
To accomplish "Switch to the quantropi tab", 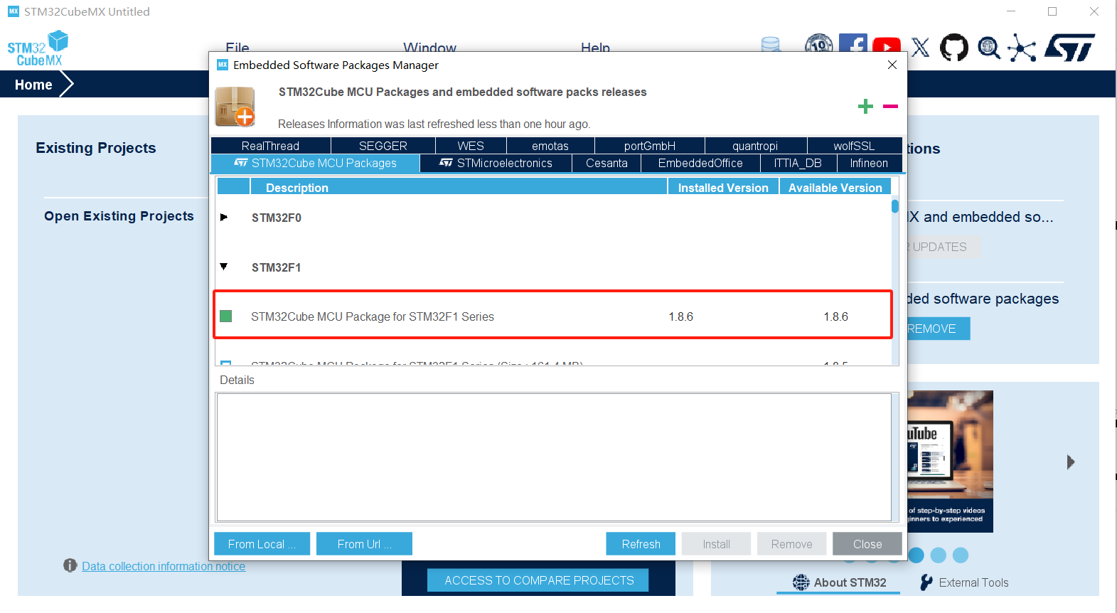I will click(755, 146).
